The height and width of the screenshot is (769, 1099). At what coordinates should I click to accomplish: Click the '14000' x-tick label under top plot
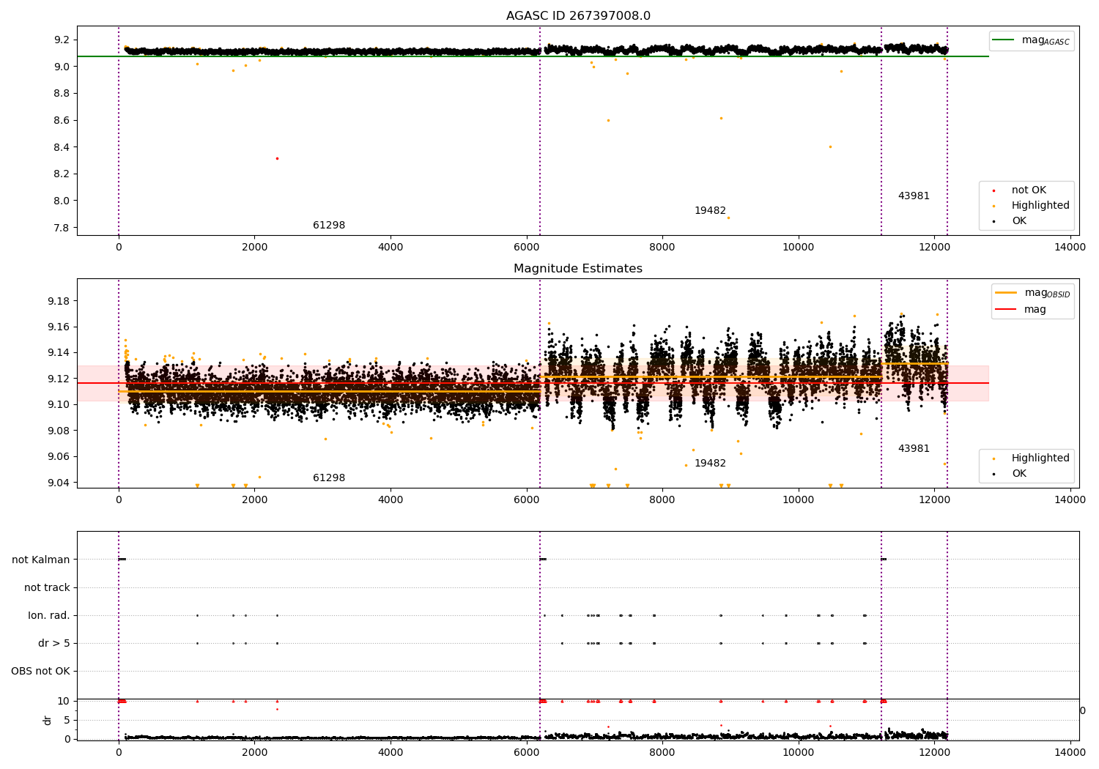(x=1070, y=248)
